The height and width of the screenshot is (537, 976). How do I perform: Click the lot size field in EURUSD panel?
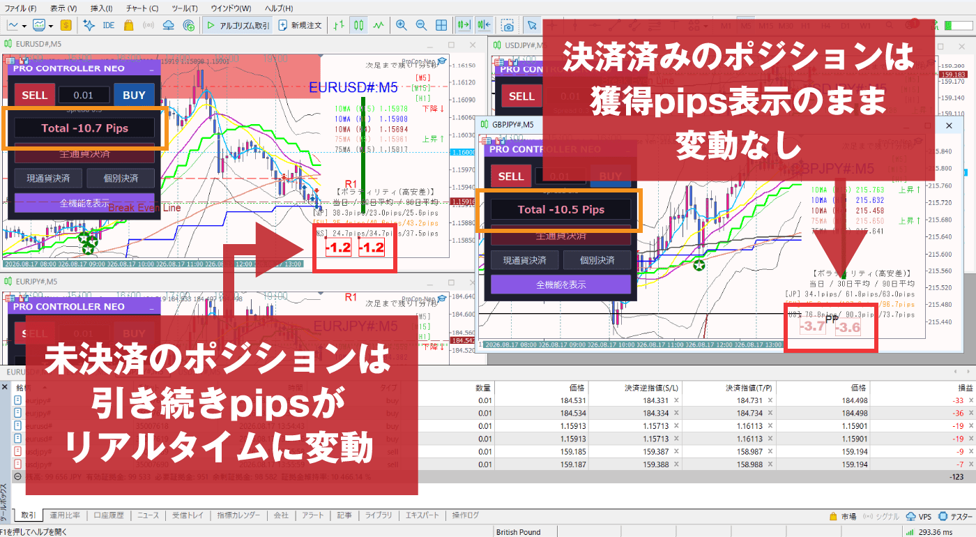(84, 96)
